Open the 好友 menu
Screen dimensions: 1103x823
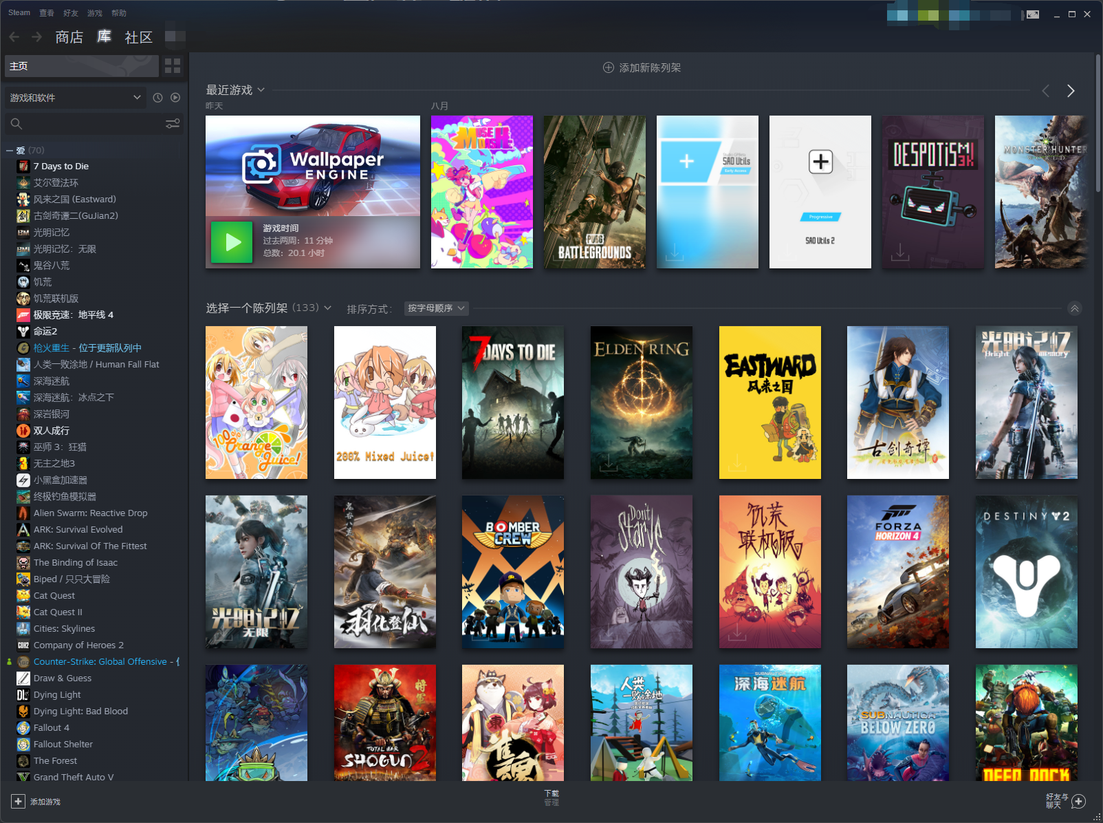coord(71,13)
